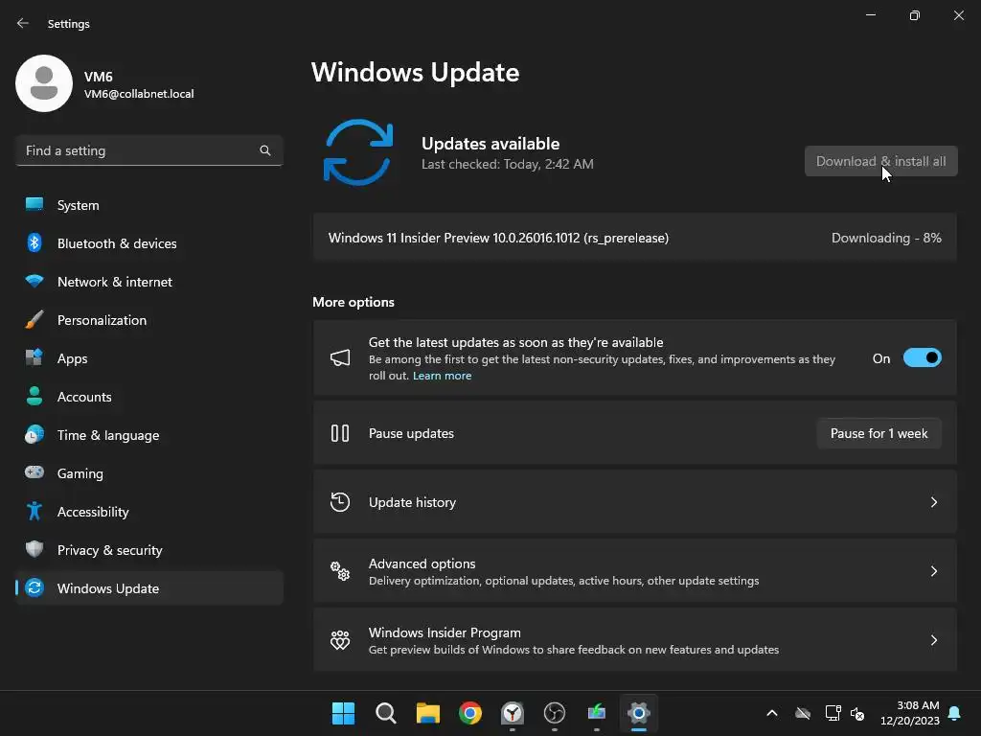Open Update history text label

tap(412, 502)
